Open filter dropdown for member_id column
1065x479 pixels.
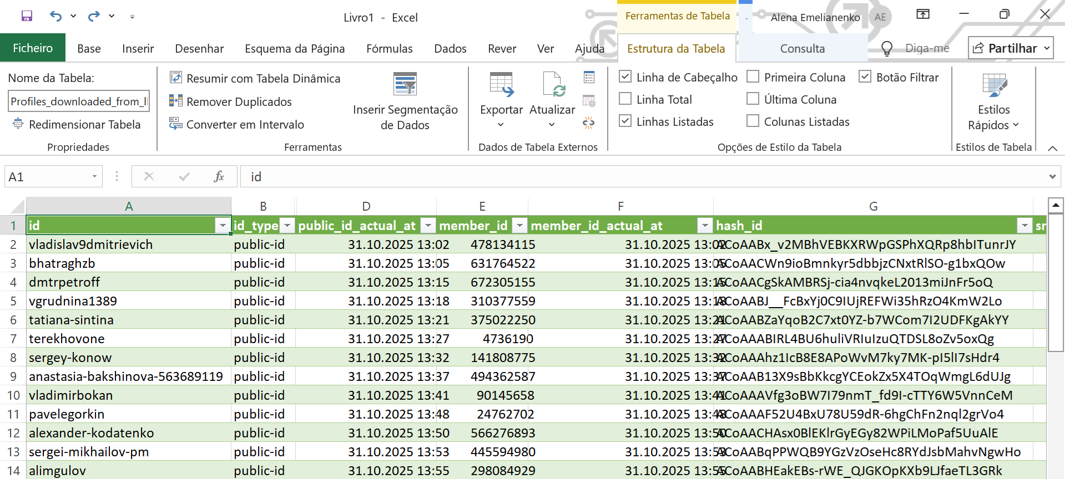[x=519, y=226]
